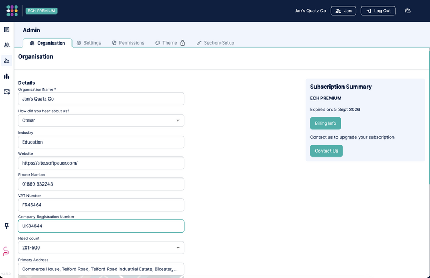Click the Website URL field
The width and height of the screenshot is (430, 278).
click(101, 163)
